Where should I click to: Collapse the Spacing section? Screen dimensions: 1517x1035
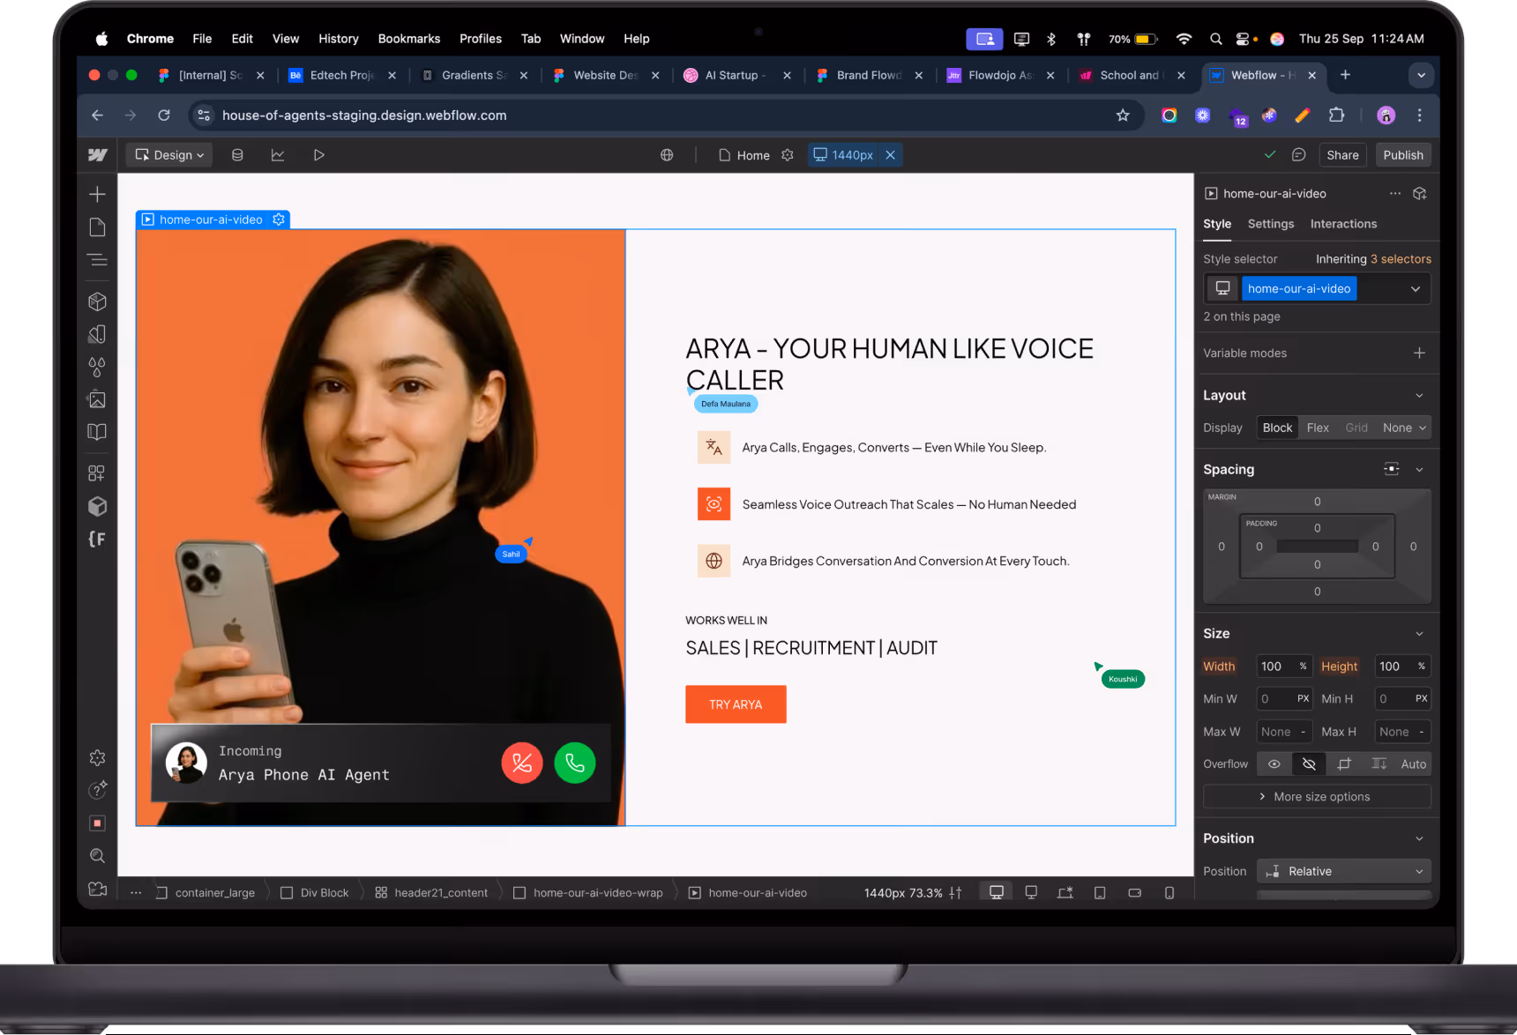(x=1418, y=469)
